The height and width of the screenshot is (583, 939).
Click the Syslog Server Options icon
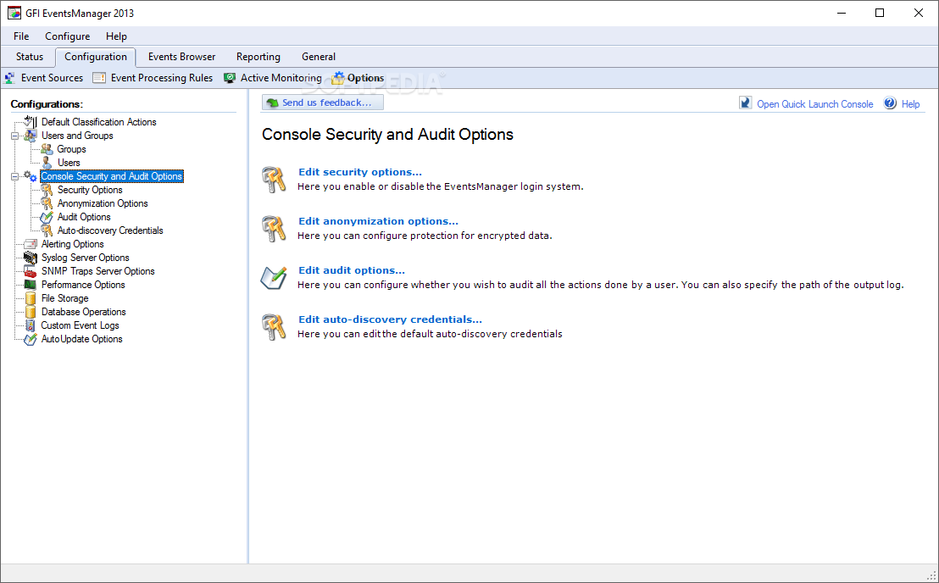pos(30,258)
